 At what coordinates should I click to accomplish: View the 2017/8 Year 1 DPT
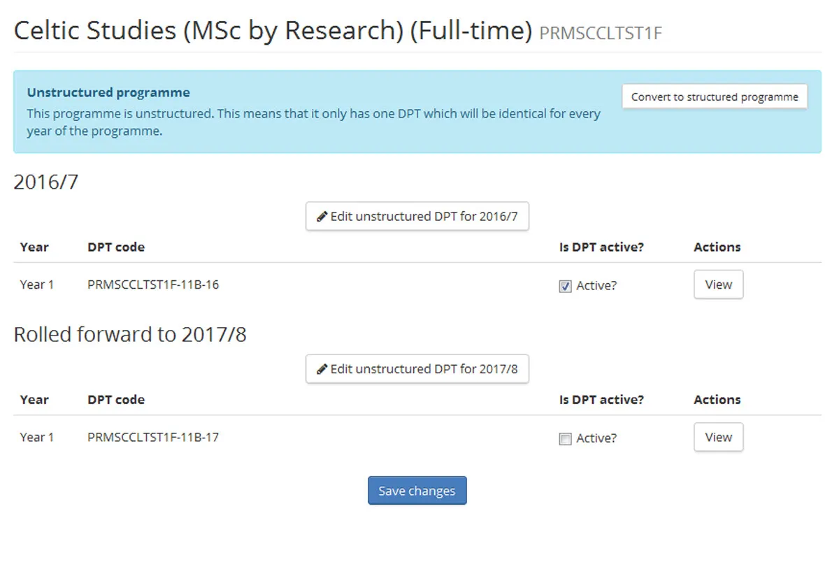pos(718,438)
